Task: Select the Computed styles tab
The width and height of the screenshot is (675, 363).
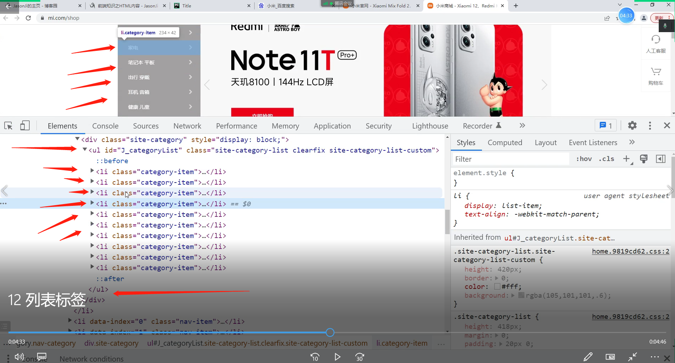Action: pyautogui.click(x=505, y=143)
